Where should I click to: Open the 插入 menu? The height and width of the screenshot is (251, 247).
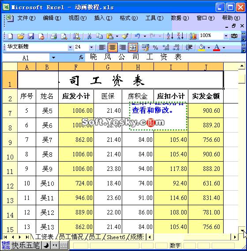point(103,18)
